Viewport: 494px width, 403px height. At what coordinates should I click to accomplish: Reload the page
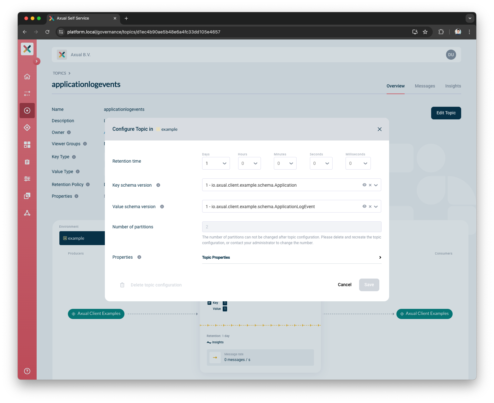tap(47, 32)
